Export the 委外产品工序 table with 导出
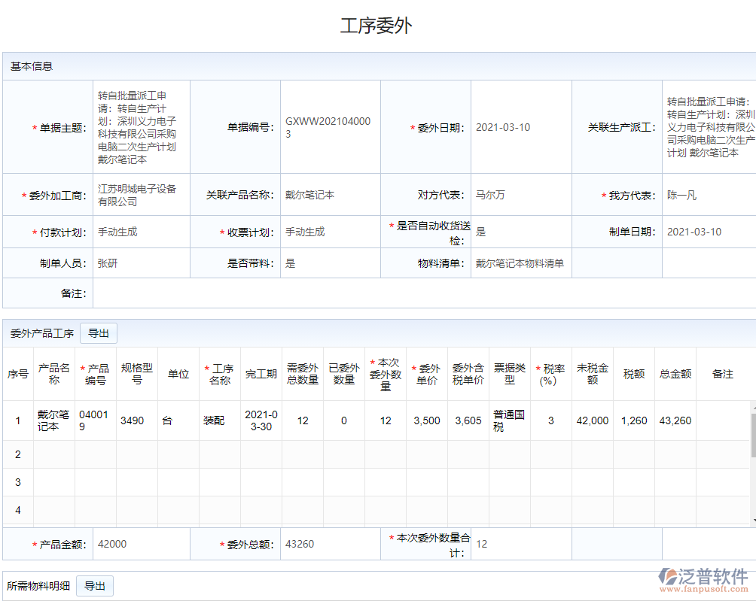The image size is (756, 601). pos(99,333)
